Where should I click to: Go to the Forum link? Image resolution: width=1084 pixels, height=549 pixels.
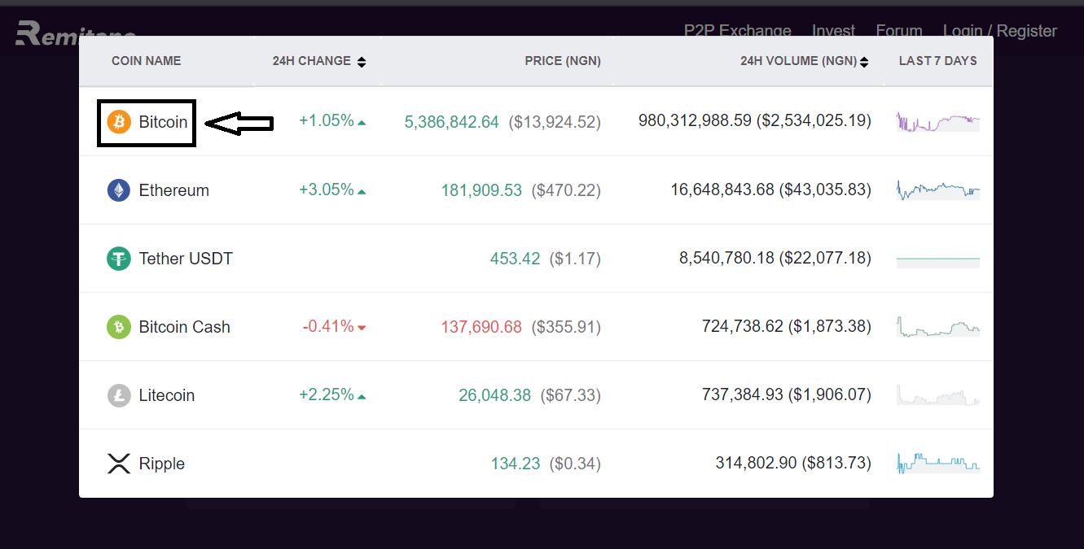coord(899,31)
